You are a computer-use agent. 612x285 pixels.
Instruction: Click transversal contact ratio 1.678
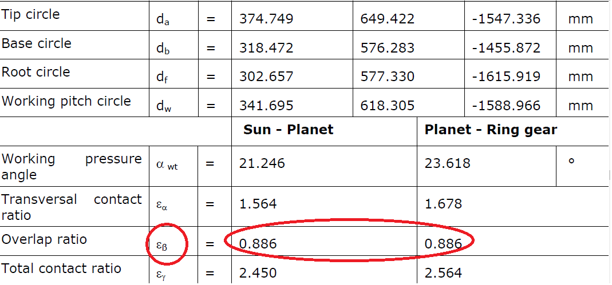(x=443, y=204)
